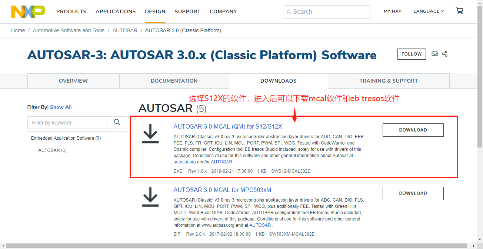Open the autosar.org link
Image resolution: width=483 pixels, height=249 pixels.
(184, 162)
